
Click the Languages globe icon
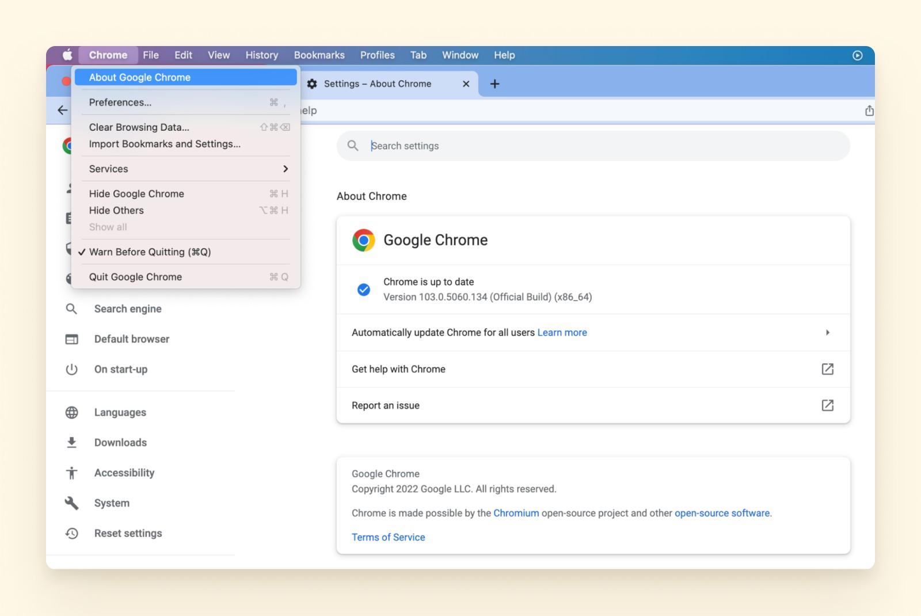[x=71, y=412]
